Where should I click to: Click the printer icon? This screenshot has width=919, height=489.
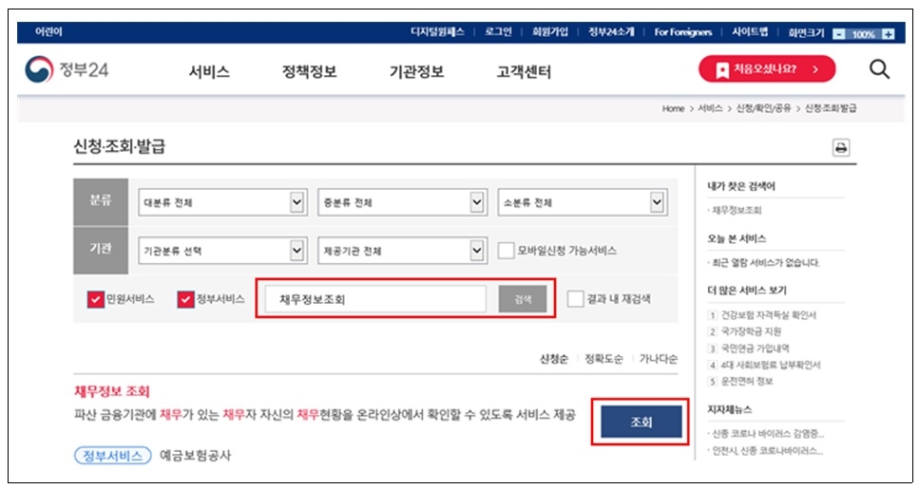click(x=840, y=147)
